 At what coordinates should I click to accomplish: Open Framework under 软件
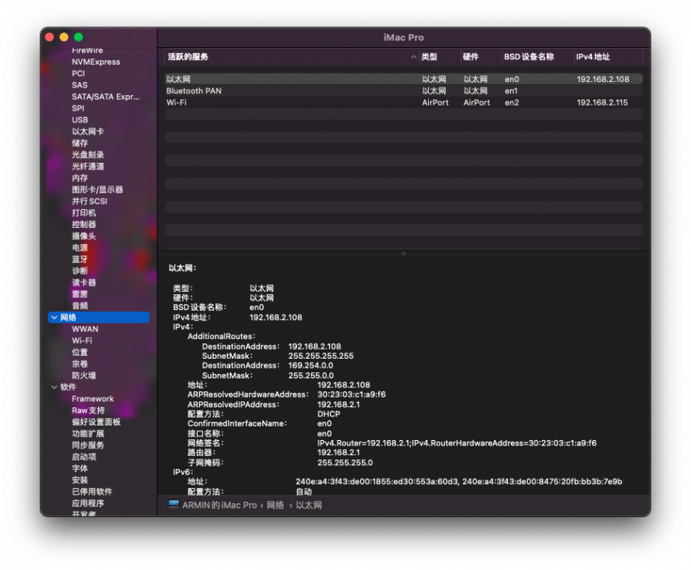point(93,399)
